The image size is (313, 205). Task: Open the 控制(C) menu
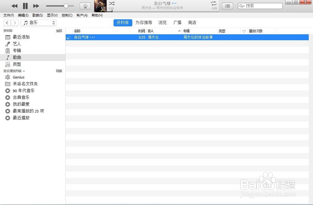67,15
